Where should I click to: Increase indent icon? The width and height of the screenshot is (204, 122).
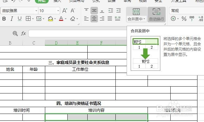[x=119, y=11]
